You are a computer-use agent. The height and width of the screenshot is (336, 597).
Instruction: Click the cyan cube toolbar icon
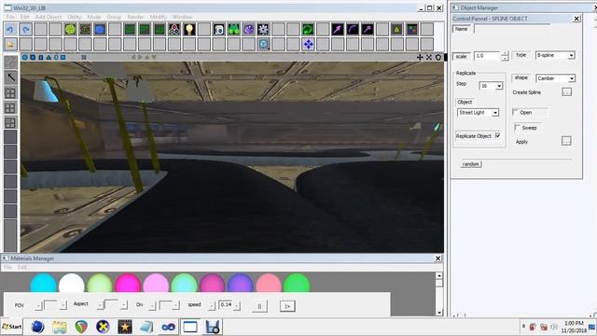tap(263, 44)
